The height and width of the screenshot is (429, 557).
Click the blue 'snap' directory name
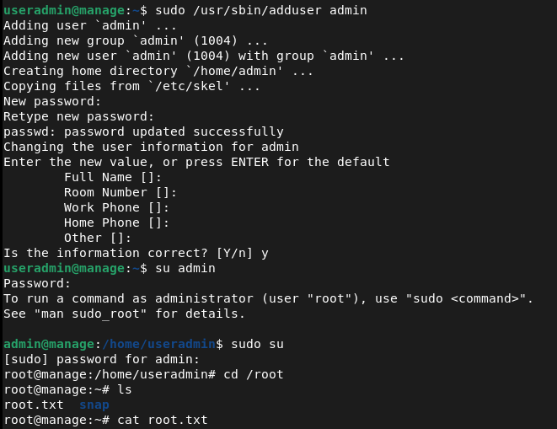[94, 405]
